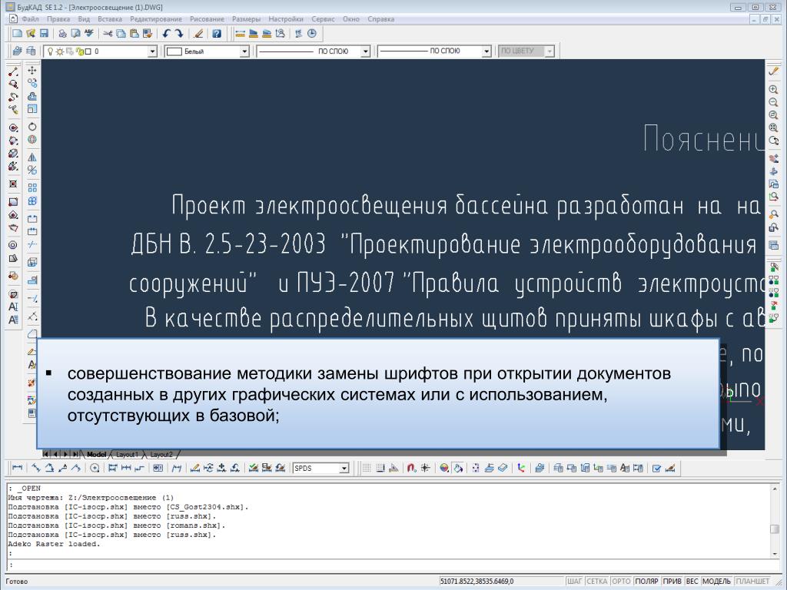This screenshot has height=590, width=787.
Task: Open the Вид menu
Action: click(84, 19)
